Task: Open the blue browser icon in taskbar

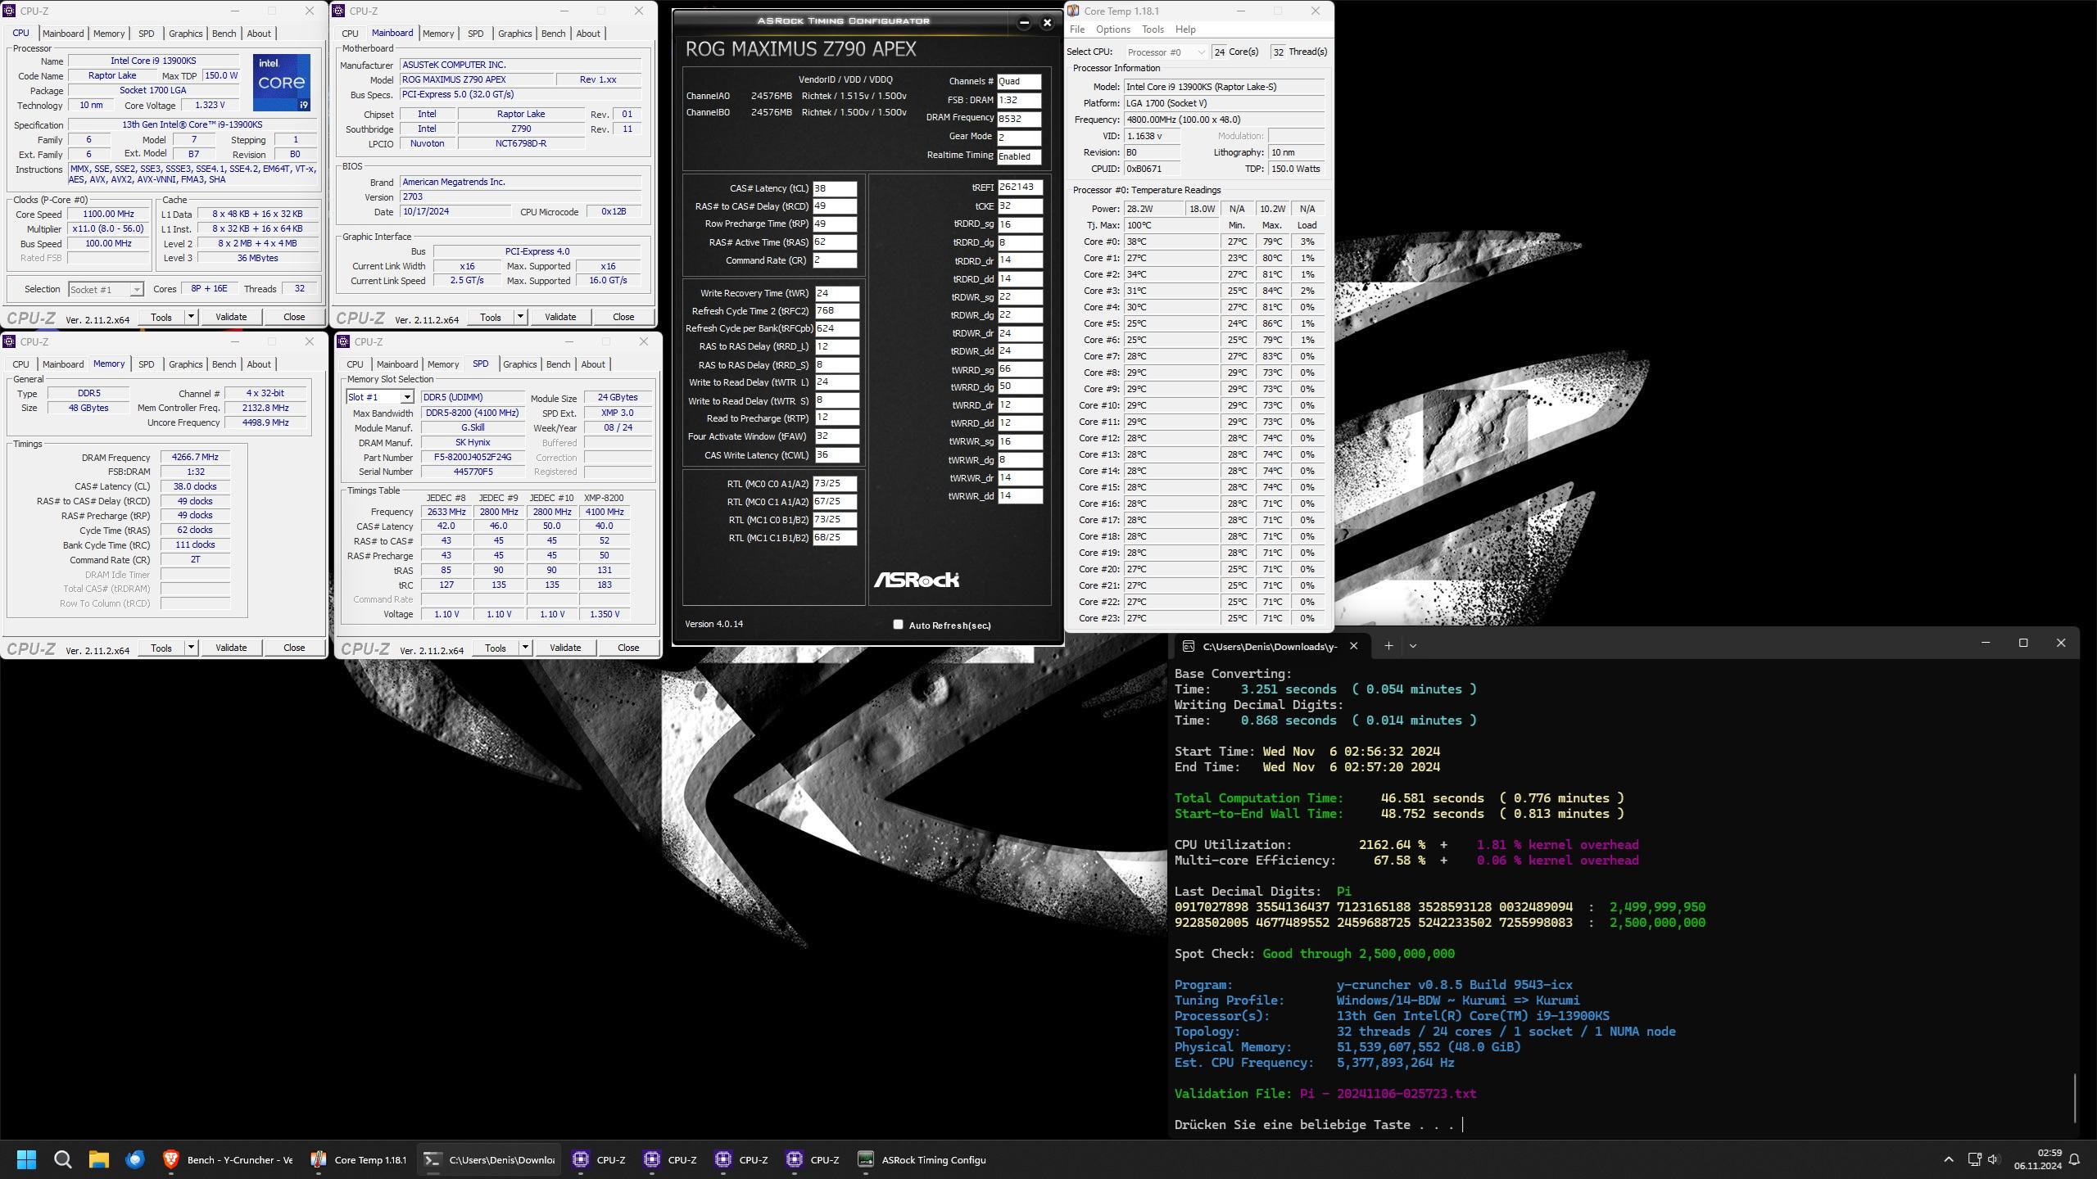Action: coord(135,1159)
